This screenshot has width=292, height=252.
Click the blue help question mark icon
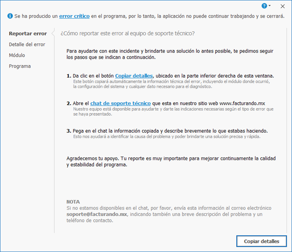pos(264,6)
